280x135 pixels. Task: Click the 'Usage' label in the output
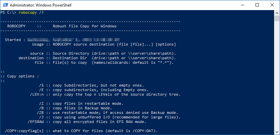coord(38,44)
